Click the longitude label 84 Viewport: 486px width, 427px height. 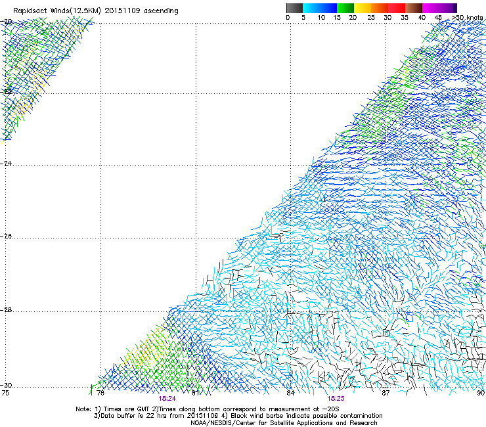point(290,393)
